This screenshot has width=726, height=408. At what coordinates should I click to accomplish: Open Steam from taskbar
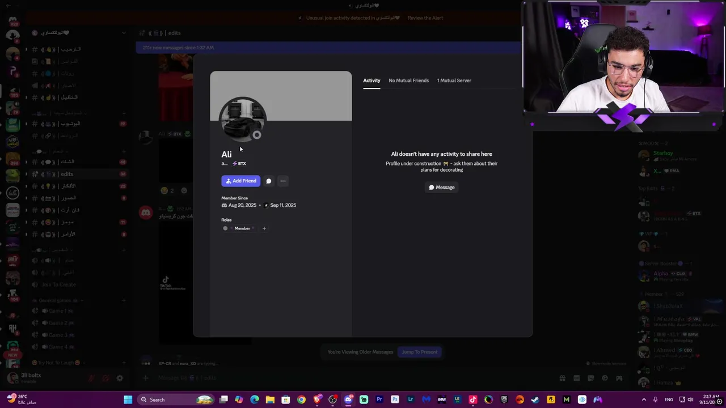(x=535, y=399)
